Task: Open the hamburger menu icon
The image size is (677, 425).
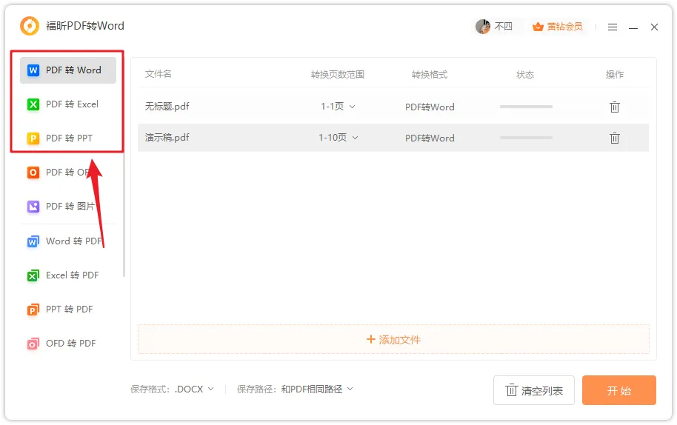Action: (613, 27)
